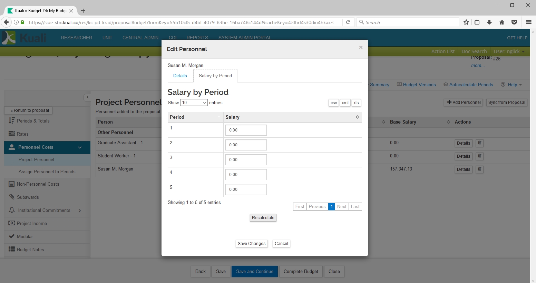The image size is (536, 283).
Task: Export the salary table as csv
Action: 334,103
